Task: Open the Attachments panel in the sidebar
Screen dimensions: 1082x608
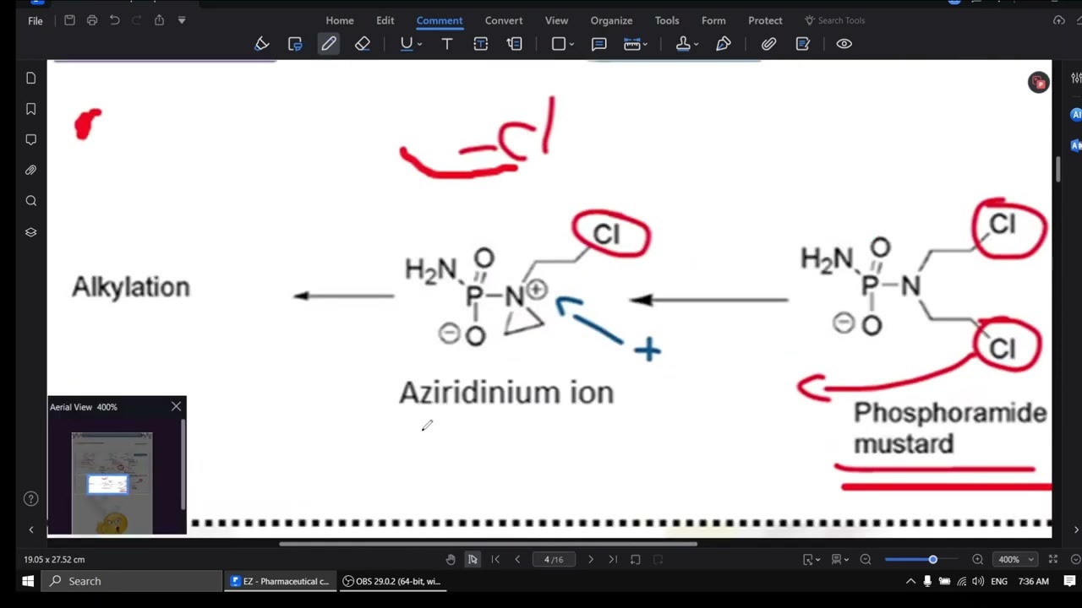Action: [31, 170]
